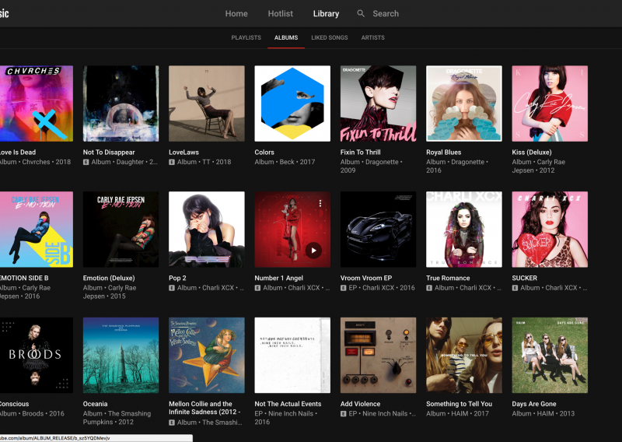
Task: Open the Pop 2 album artwork
Action: pos(207,229)
